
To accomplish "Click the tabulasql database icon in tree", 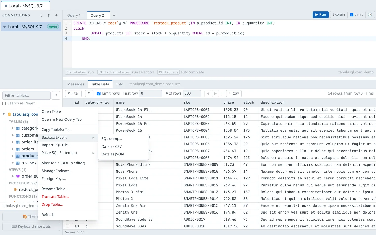I will [x=9, y=114].
